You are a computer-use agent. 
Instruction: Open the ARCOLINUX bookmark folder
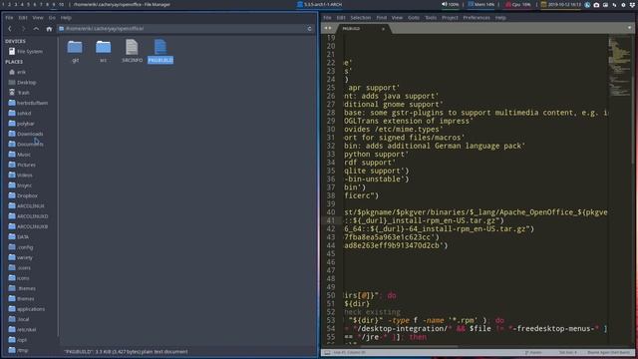[x=27, y=206]
